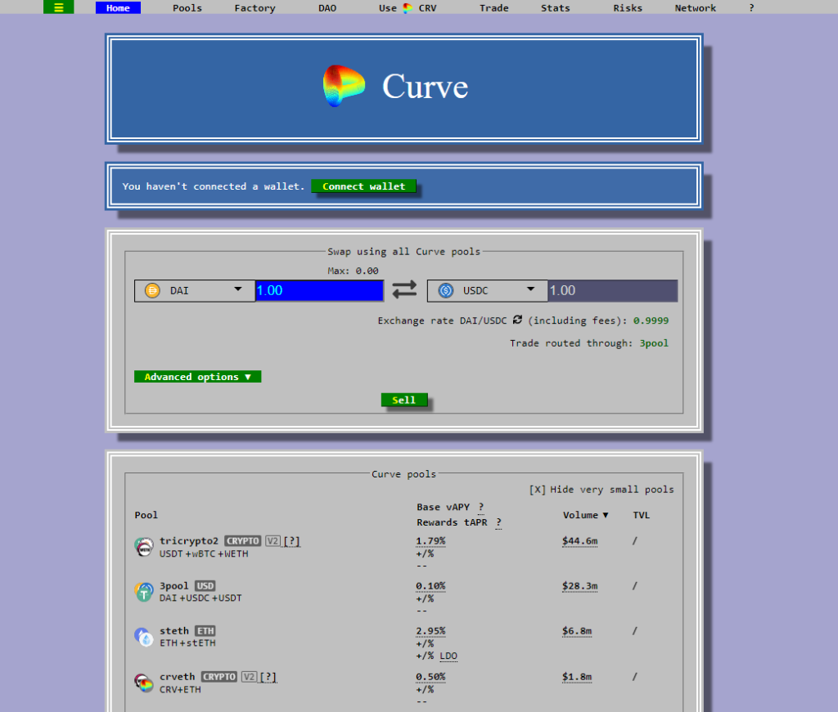Click the $44.6m volume value
Screen dimensions: 838x712
[580, 541]
